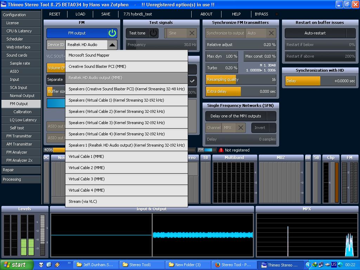
Task: Click the Safely Remove Hardware tray icon
Action: (x=327, y=265)
